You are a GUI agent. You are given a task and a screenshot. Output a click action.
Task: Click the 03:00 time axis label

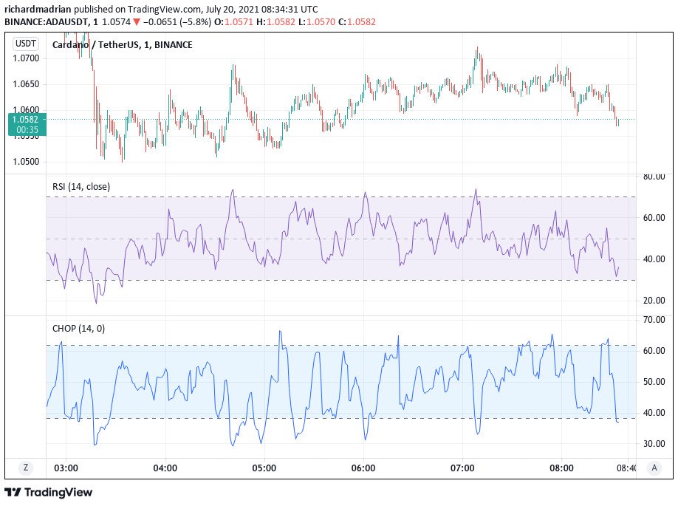point(66,468)
